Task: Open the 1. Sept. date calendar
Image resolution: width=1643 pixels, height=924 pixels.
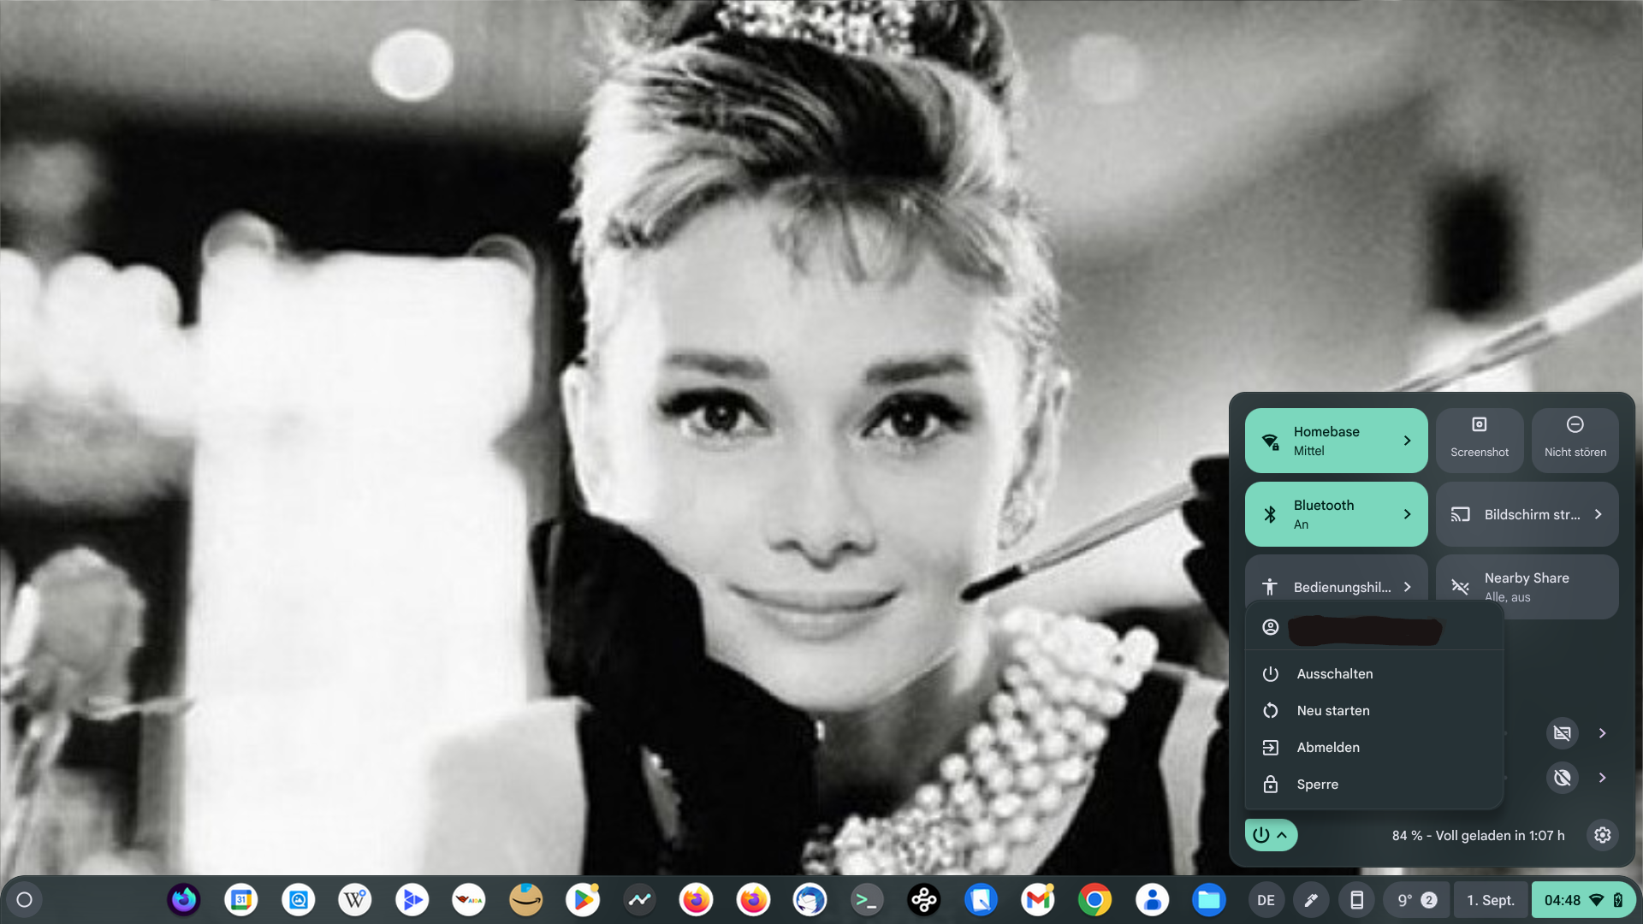Action: (x=1490, y=900)
